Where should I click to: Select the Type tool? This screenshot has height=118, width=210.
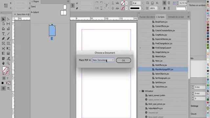point(3,34)
